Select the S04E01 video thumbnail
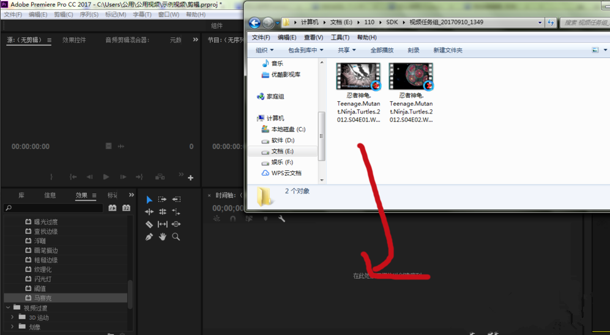Viewport: 610px width, 335px height. [x=359, y=76]
